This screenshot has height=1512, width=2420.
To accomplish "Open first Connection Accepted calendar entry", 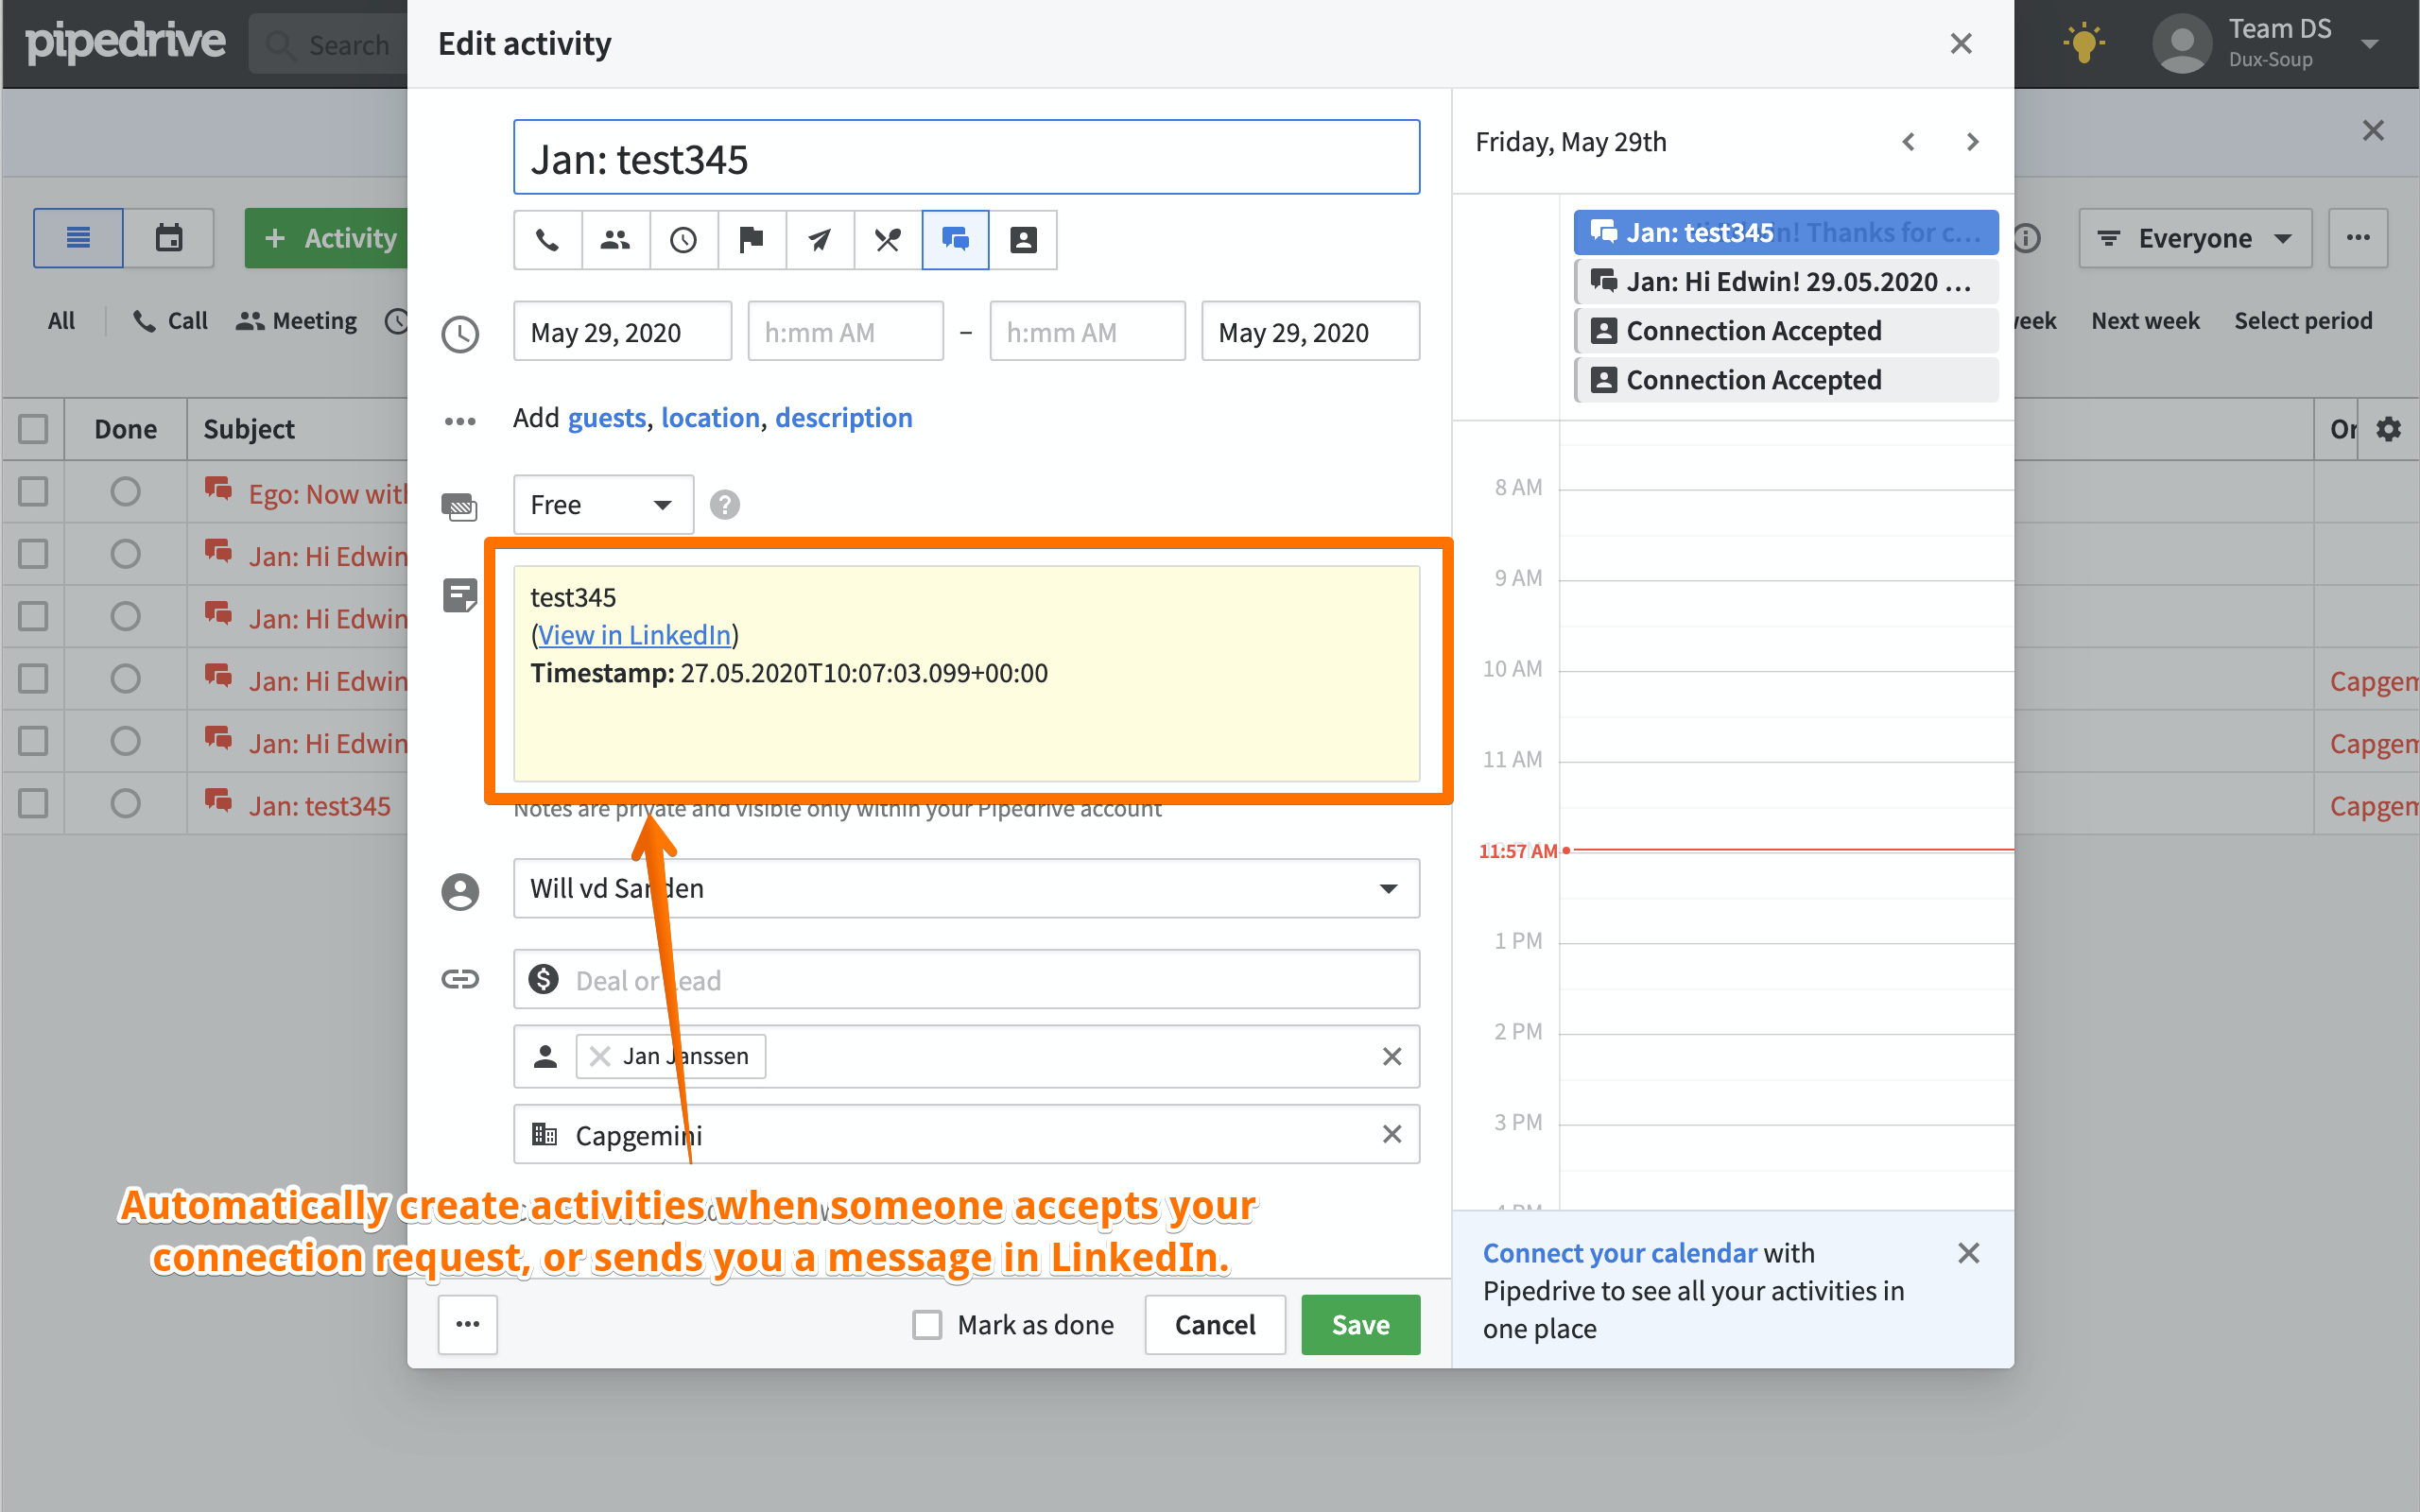I will [1786, 331].
